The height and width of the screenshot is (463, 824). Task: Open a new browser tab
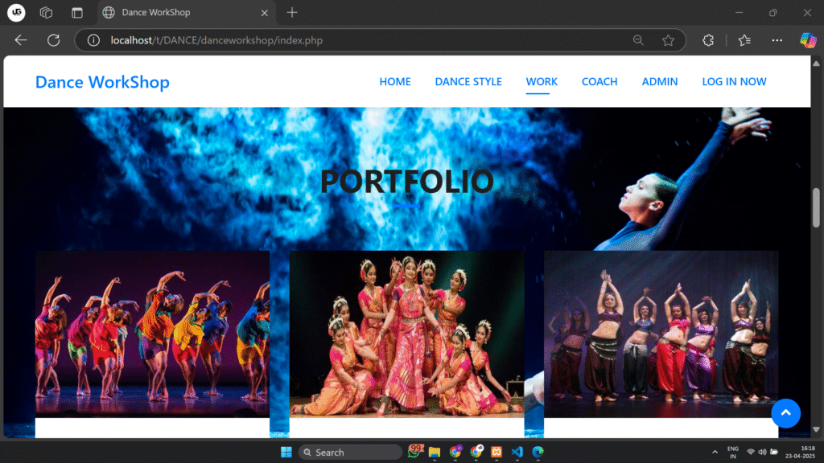coord(292,13)
